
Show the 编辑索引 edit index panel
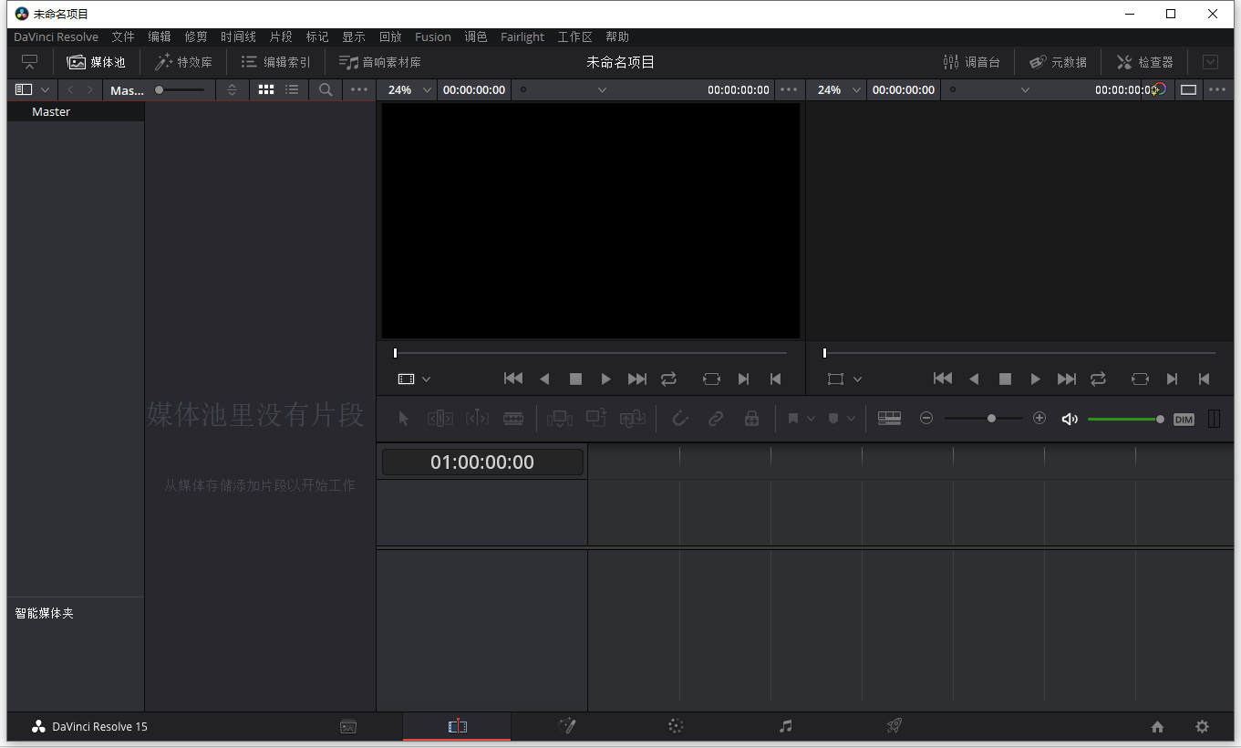(x=275, y=62)
